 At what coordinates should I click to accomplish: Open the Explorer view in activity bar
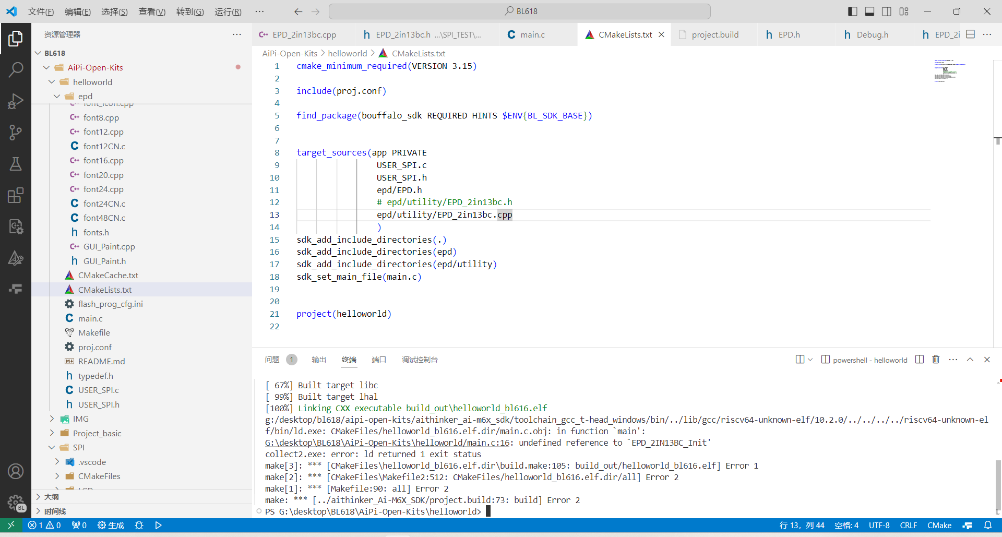tap(16, 38)
